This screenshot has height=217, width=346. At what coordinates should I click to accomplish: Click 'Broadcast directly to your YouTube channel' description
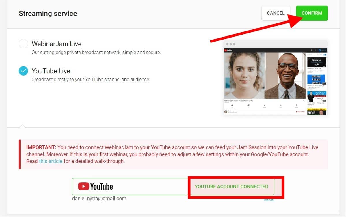(x=91, y=79)
